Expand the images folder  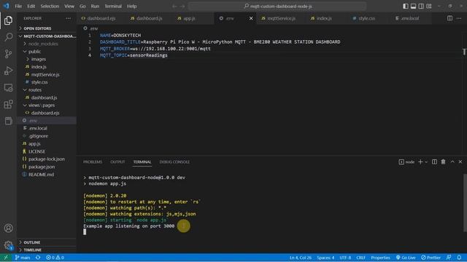click(47, 59)
